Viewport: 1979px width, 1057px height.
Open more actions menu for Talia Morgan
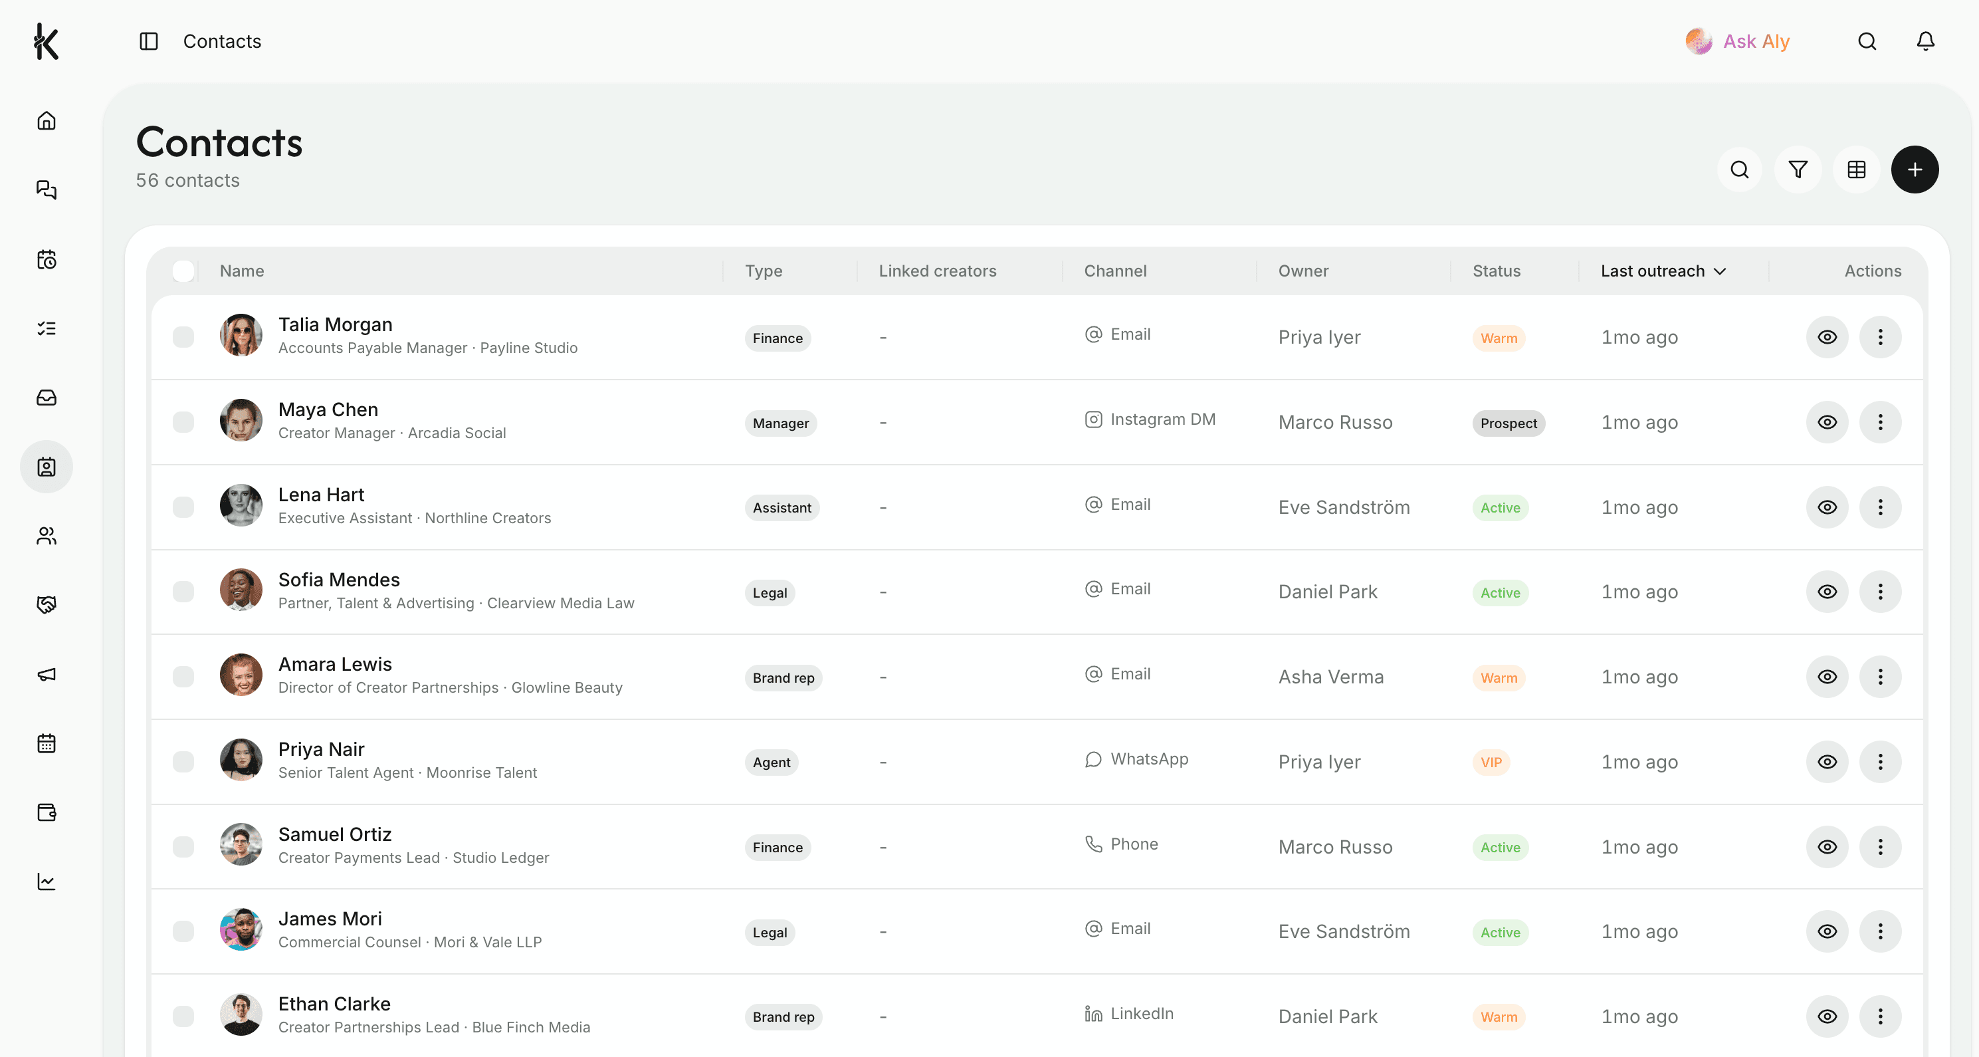pyautogui.click(x=1881, y=336)
